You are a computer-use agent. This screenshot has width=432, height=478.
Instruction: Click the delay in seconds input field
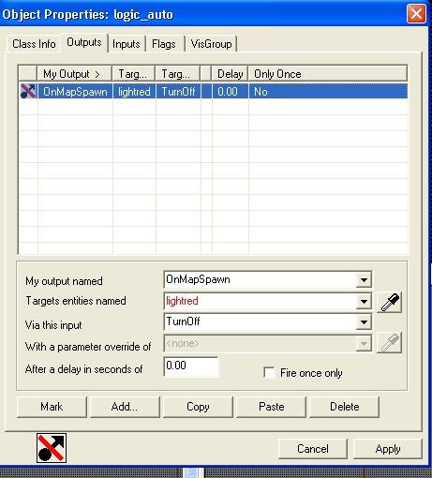(191, 366)
